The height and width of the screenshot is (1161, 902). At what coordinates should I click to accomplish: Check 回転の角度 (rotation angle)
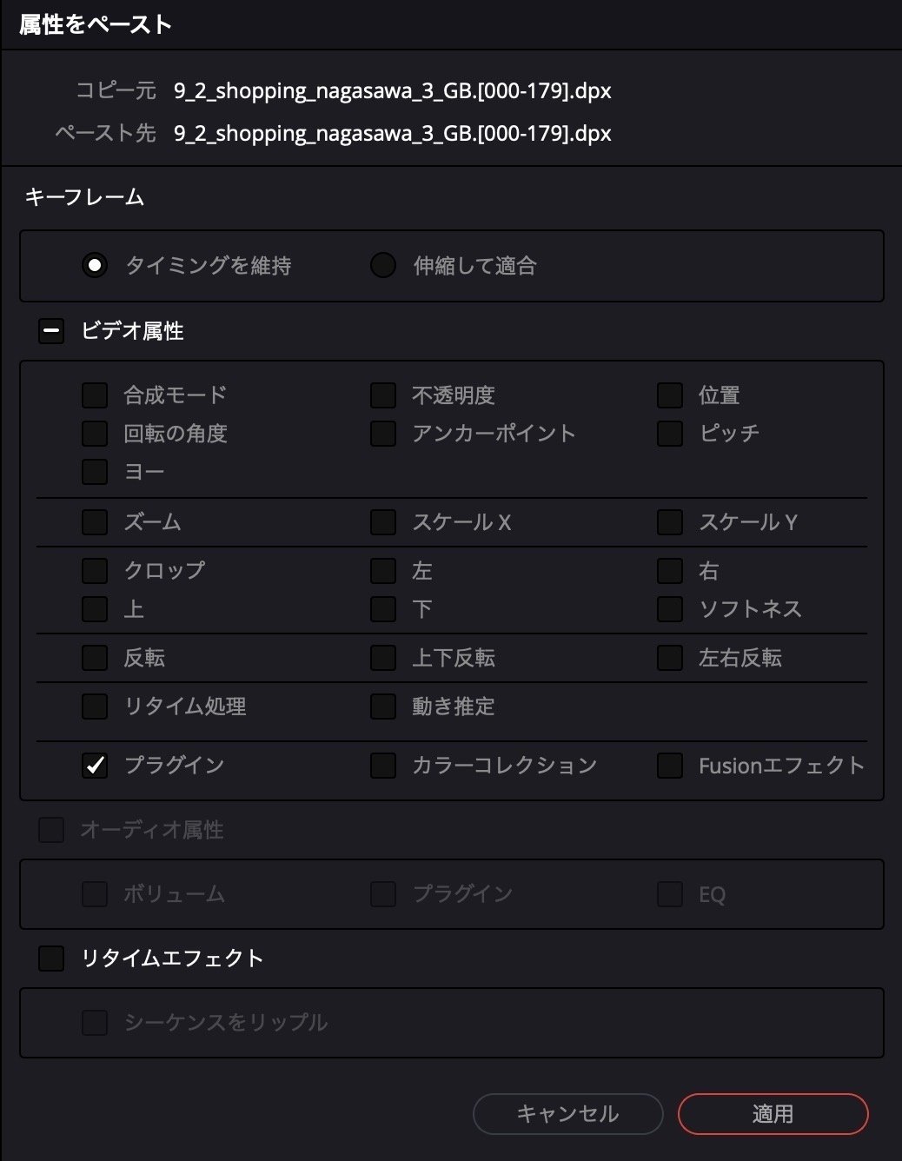pos(94,434)
